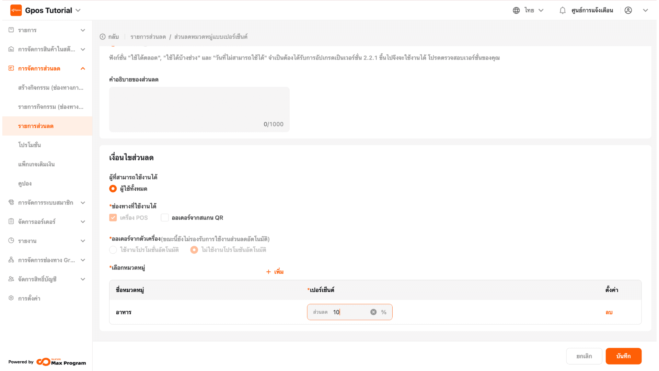The height and width of the screenshot is (371, 659).
Task: Expand the รายการ sidebar menu chevron
Action: pyautogui.click(x=83, y=30)
